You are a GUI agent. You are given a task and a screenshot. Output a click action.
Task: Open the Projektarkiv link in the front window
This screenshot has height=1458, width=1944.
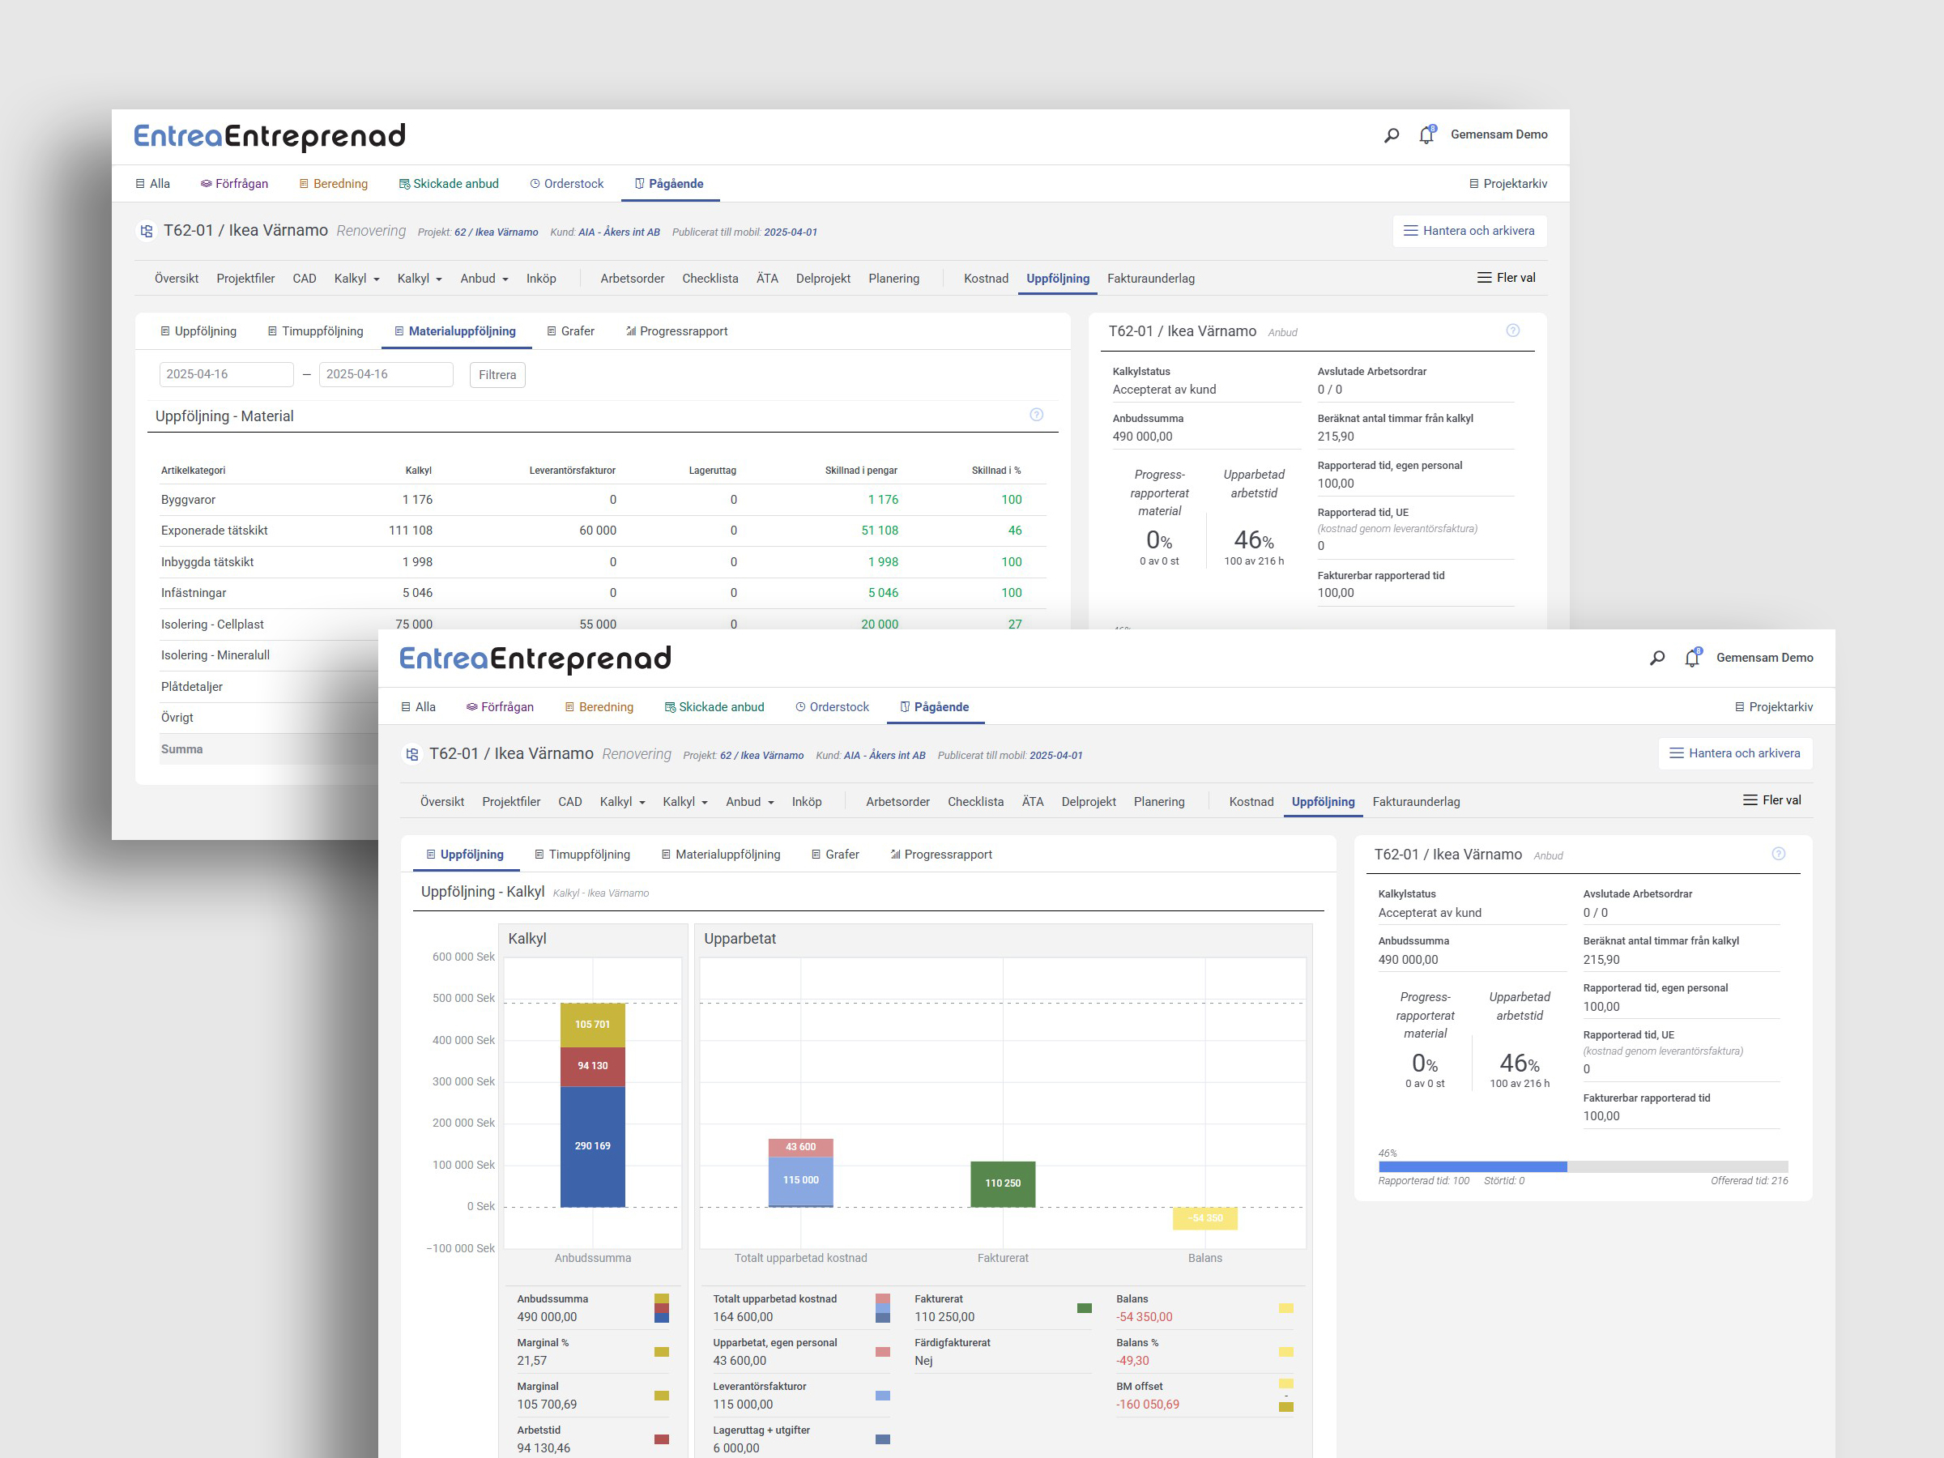pyautogui.click(x=1774, y=706)
